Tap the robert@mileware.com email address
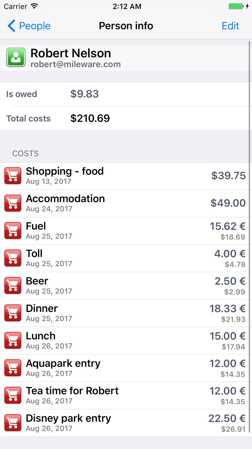Viewport: 252px width, 449px height. point(76,64)
